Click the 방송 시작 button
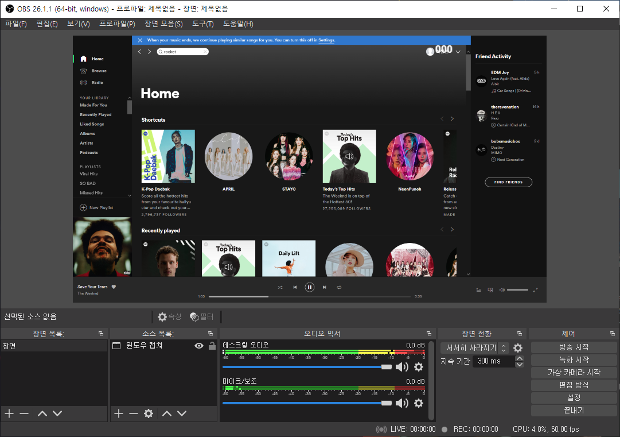Screen dimensions: 620x437 click(x=574, y=347)
